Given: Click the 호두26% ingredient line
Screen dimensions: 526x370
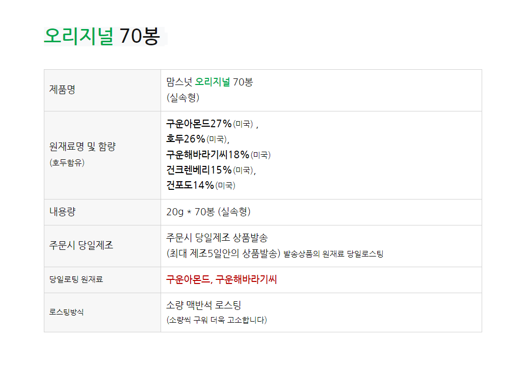Looking at the screenshot, I should [x=186, y=139].
